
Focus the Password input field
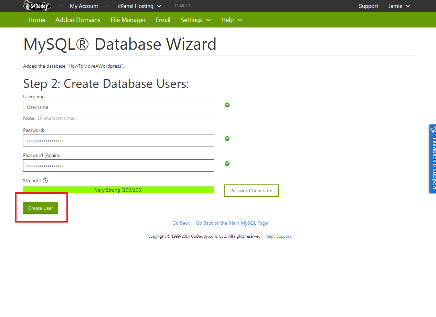(x=118, y=140)
